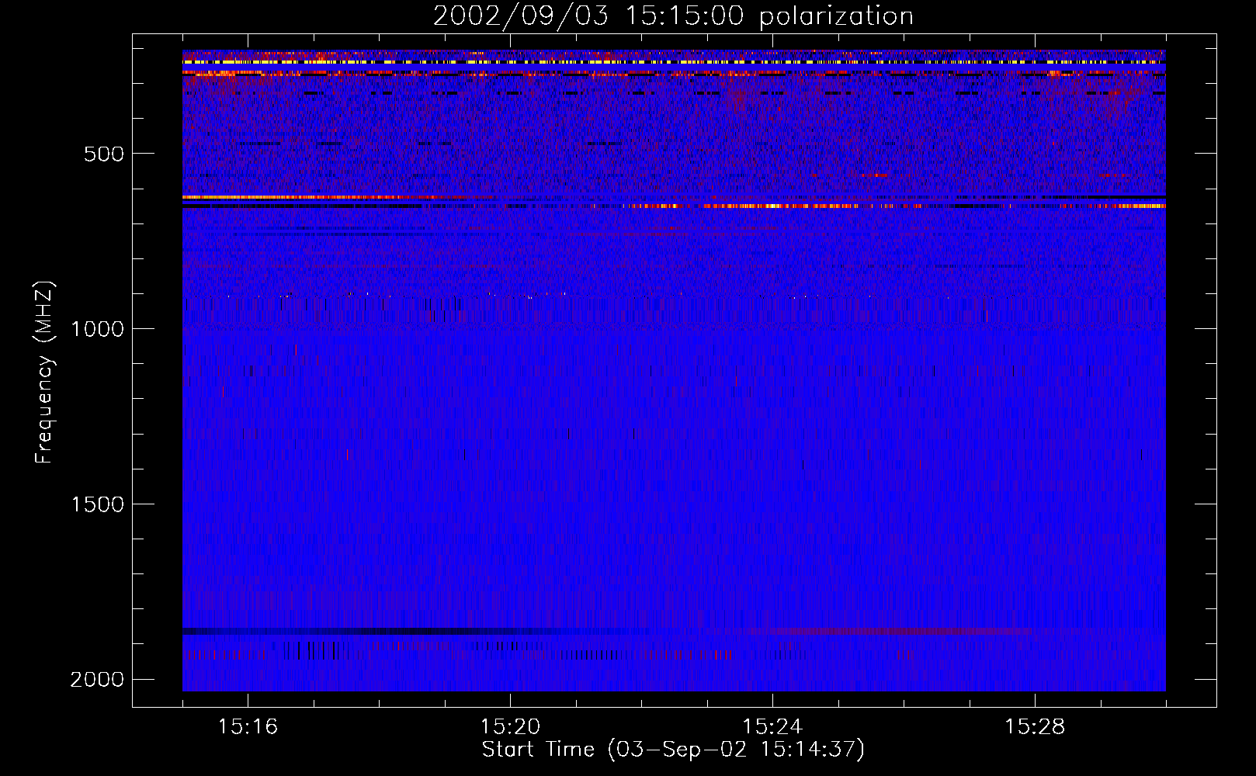This screenshot has height=776, width=1256.
Task: Click the '15:24' time tick label
Action: click(x=772, y=727)
